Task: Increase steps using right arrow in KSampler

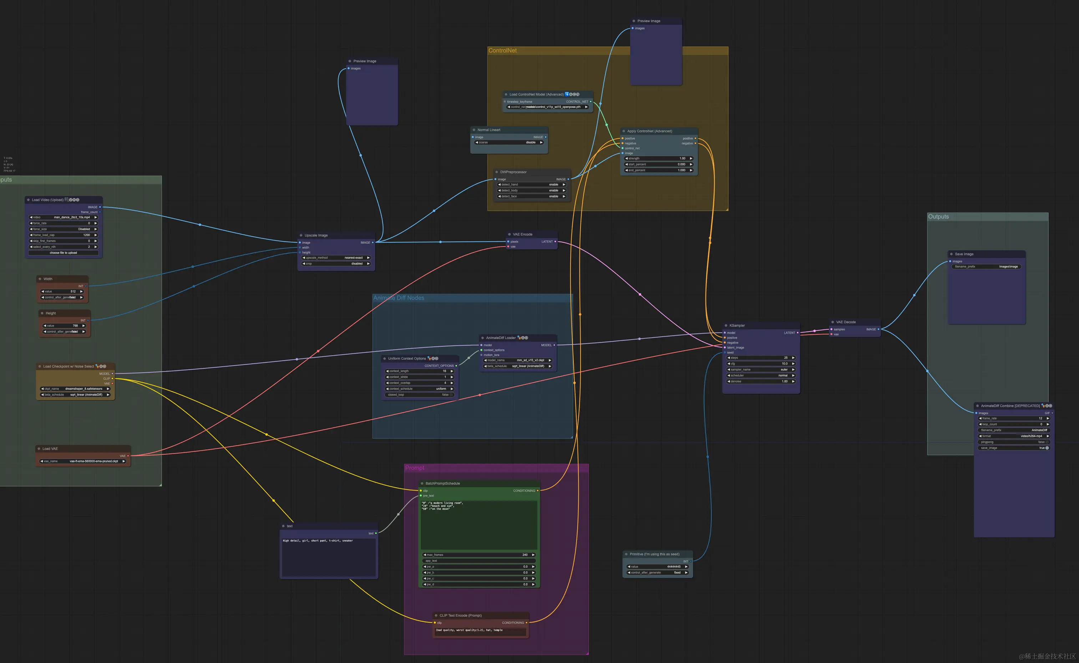Action: pyautogui.click(x=793, y=358)
